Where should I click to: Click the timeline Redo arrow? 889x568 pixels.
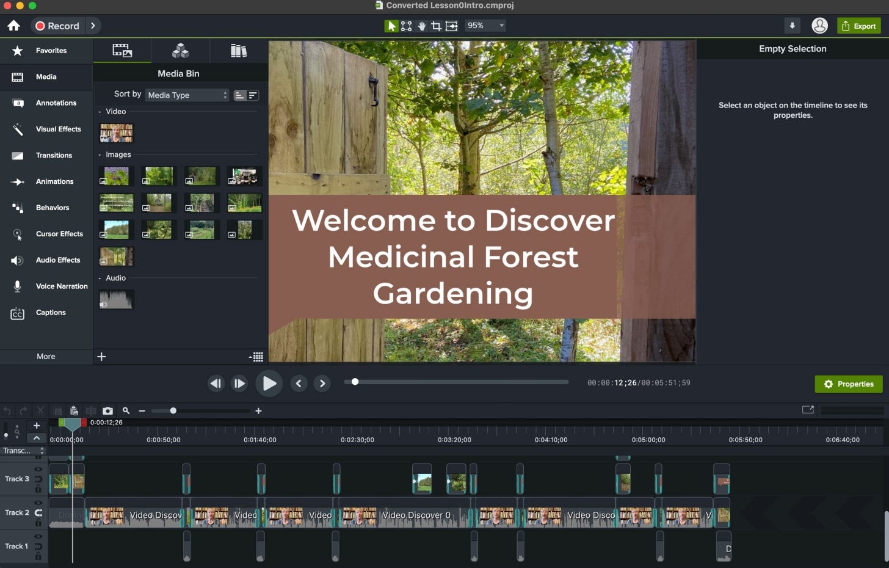tap(23, 411)
